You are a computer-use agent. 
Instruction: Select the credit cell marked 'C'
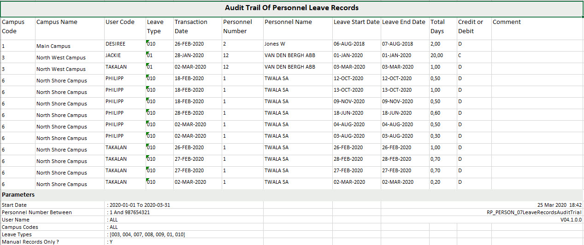click(x=460, y=56)
